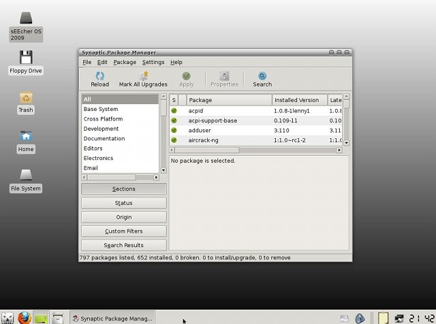436x324 pixels.
Task: Click acpi-support-base status icon
Action: click(174, 120)
